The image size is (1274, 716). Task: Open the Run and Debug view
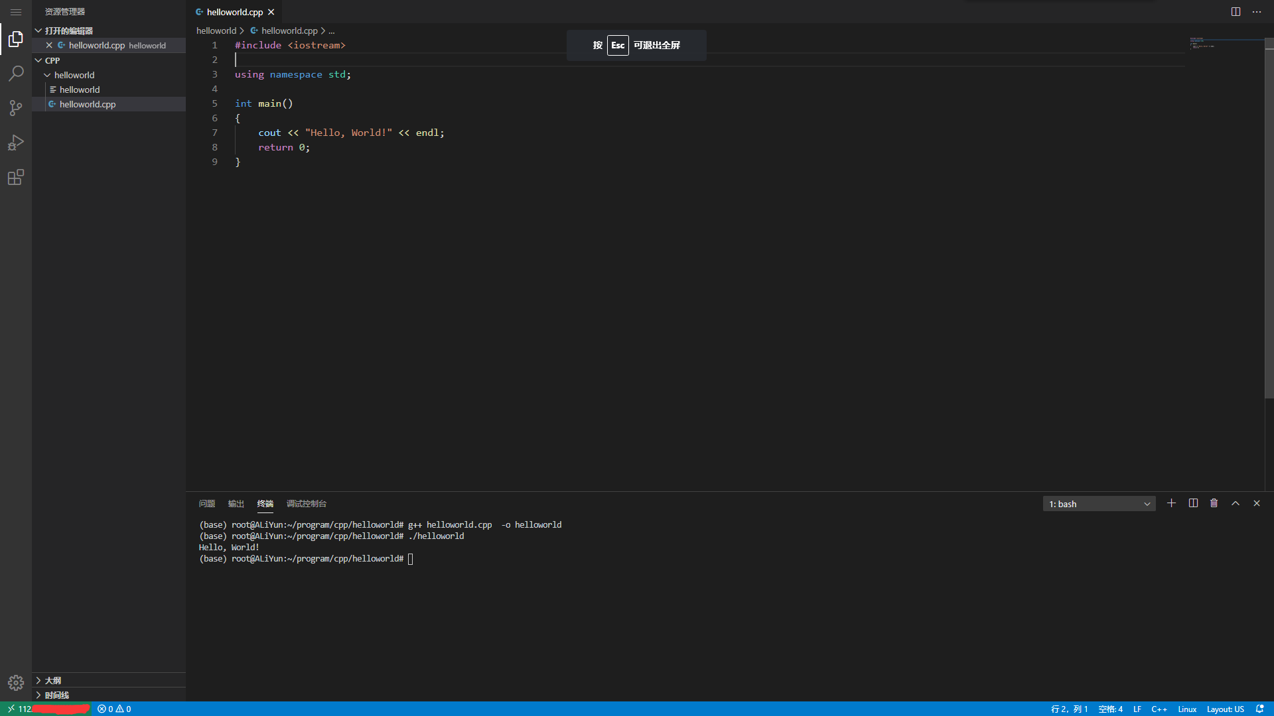pos(16,143)
